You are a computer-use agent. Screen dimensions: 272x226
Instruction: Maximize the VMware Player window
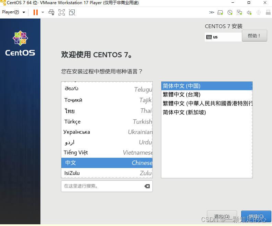249,3
